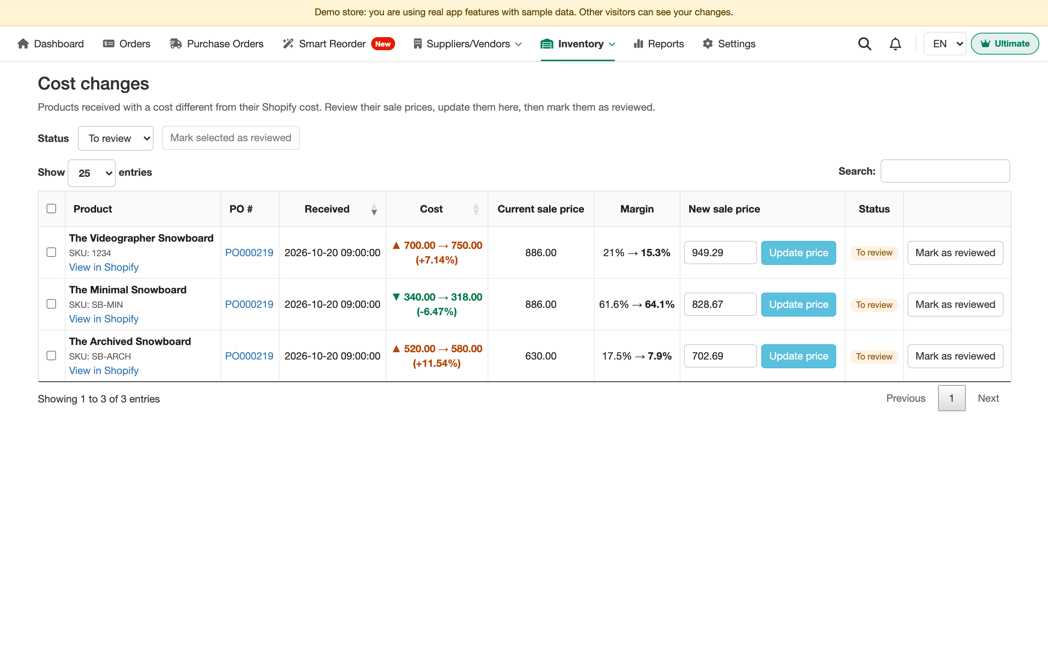Click the Reports bar chart icon
1048x655 pixels.
pos(638,44)
